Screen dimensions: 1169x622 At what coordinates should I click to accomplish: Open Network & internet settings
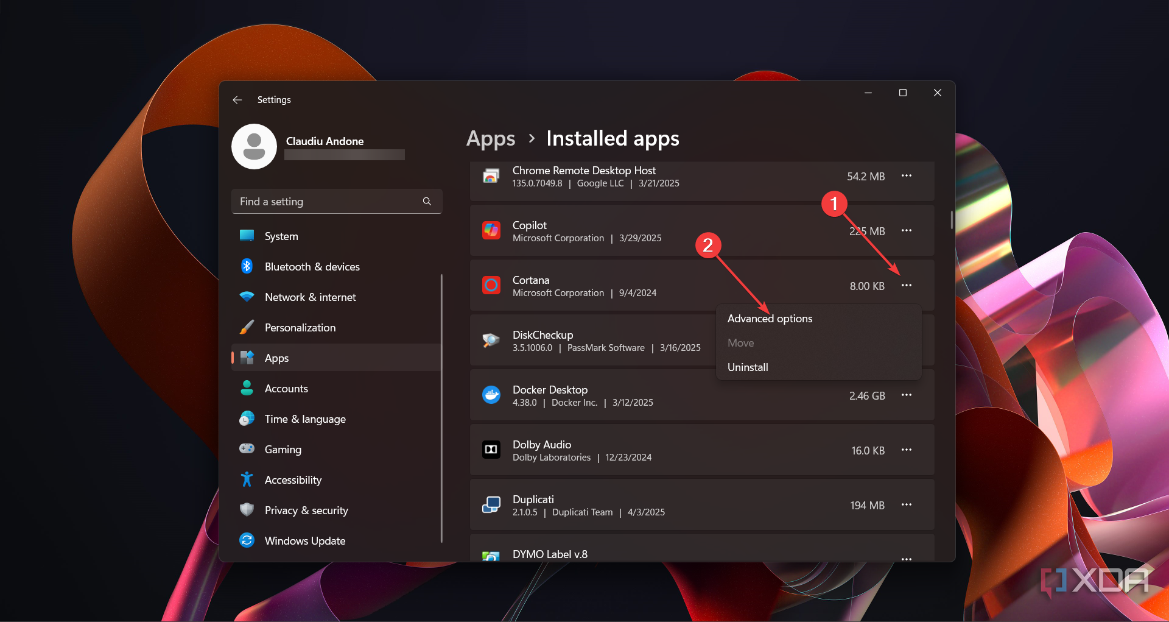point(336,297)
